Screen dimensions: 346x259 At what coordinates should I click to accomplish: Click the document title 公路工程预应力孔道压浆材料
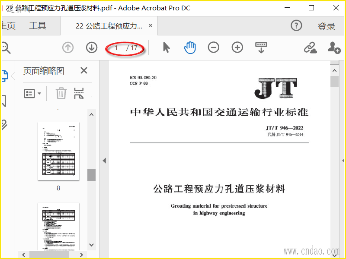[x=219, y=189]
